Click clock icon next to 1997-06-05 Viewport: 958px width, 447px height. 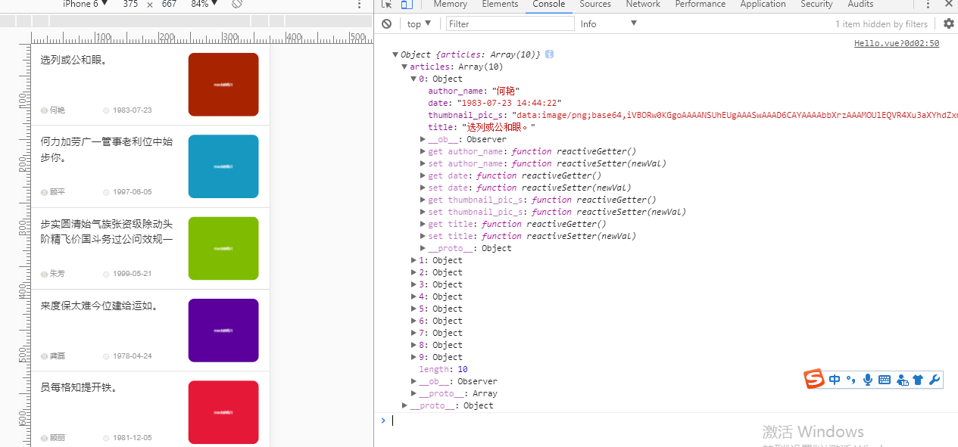(106, 192)
